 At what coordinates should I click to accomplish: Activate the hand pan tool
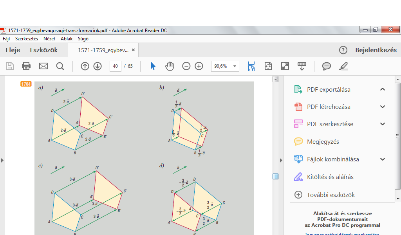169,66
